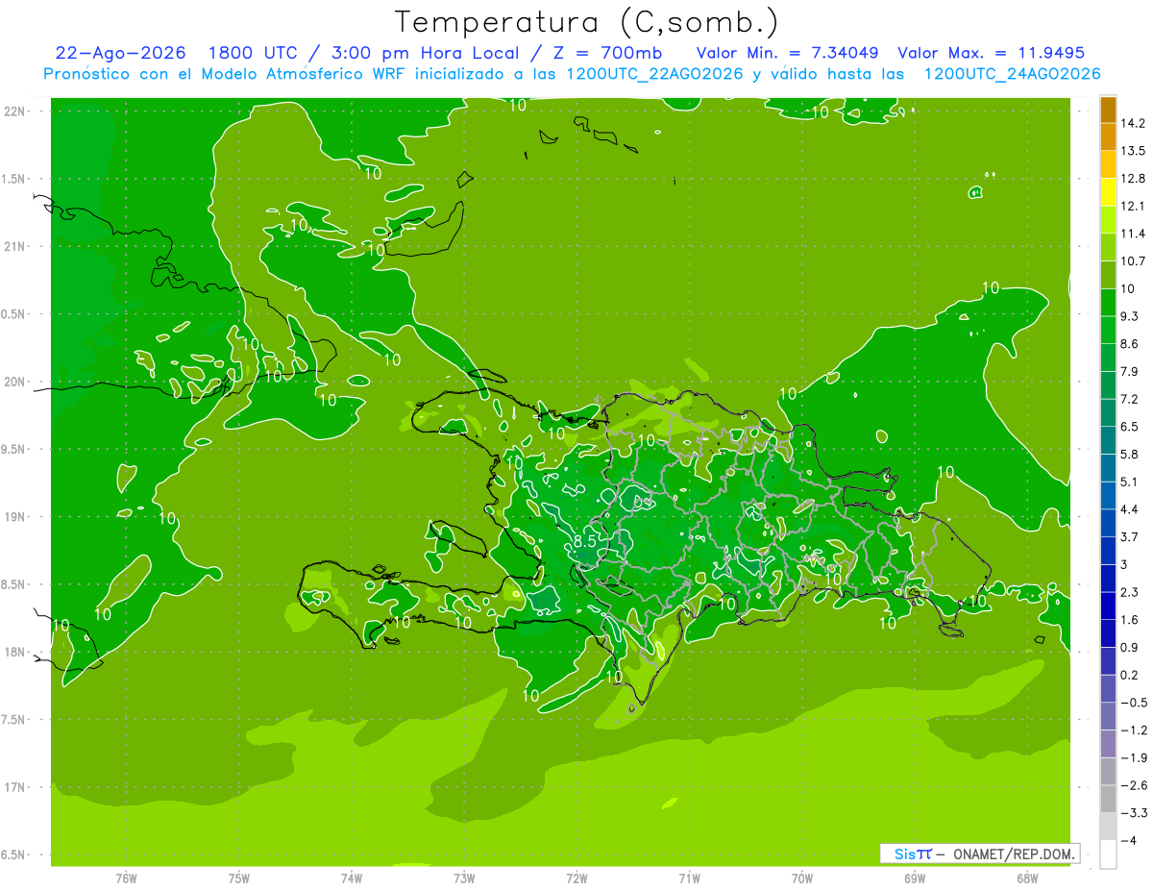Click the "22N" latitude axis label
Viewport: 1153px width, 891px height.
click(14, 111)
